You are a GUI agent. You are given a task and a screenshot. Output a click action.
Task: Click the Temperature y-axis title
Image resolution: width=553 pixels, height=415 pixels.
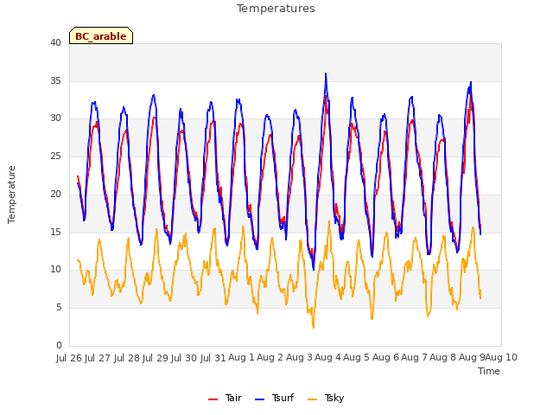pyautogui.click(x=11, y=195)
